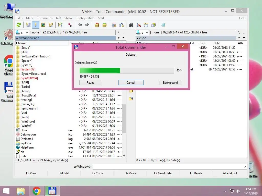This screenshot has height=196, width=262.
Task: Click the Unpack files toolbar icon
Action: [x=104, y=25]
